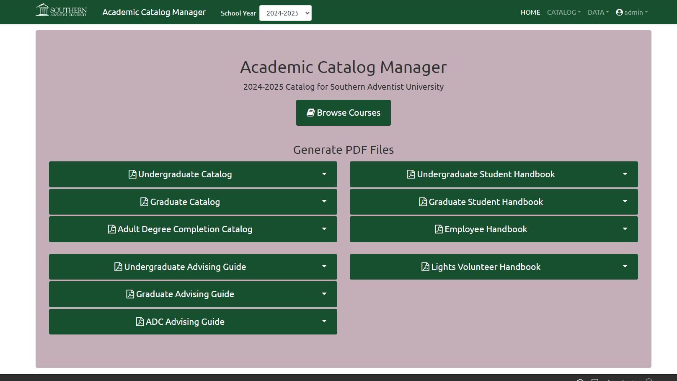The width and height of the screenshot is (677, 381).
Task: Click PDF icon beside Undergraduate Student Handbook
Action: tap(411, 174)
